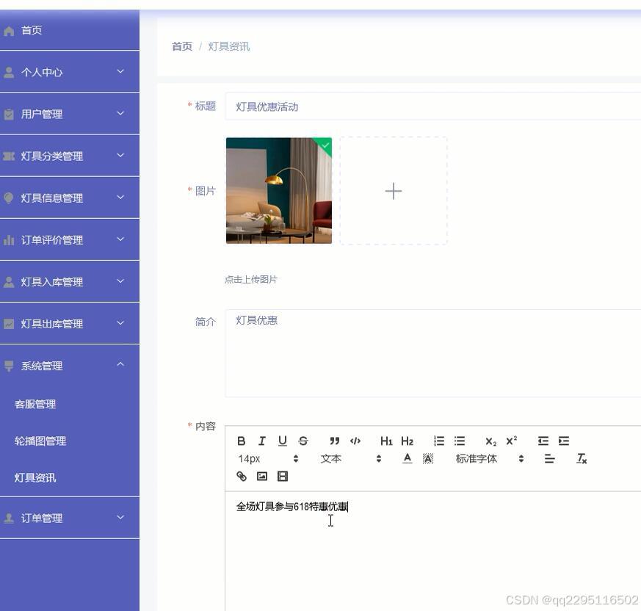Click the 简介 text area
Image resolution: width=641 pixels, height=611 pixels.
tap(432, 353)
